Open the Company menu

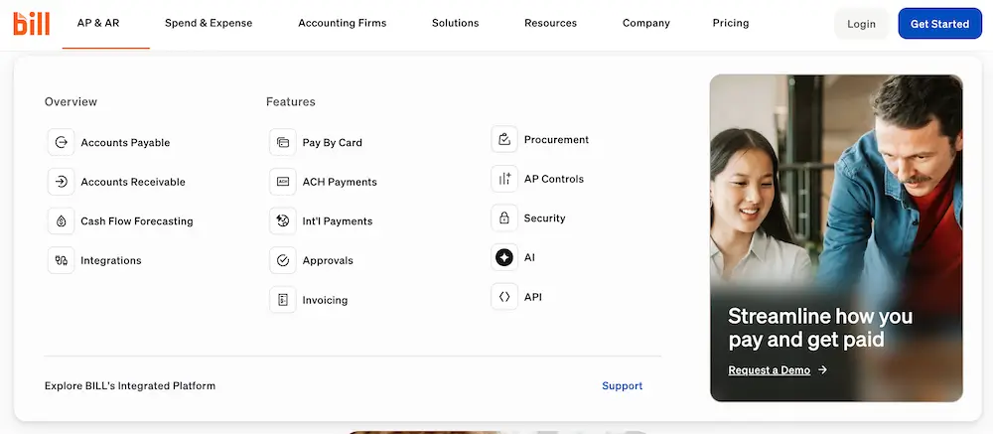(646, 23)
